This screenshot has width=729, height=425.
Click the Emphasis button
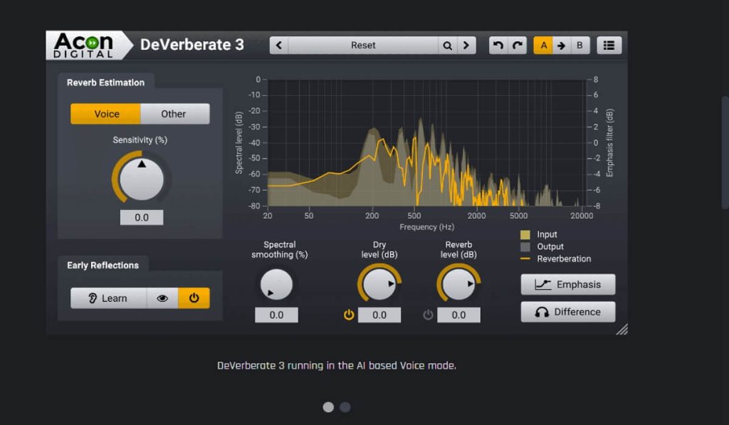click(568, 285)
